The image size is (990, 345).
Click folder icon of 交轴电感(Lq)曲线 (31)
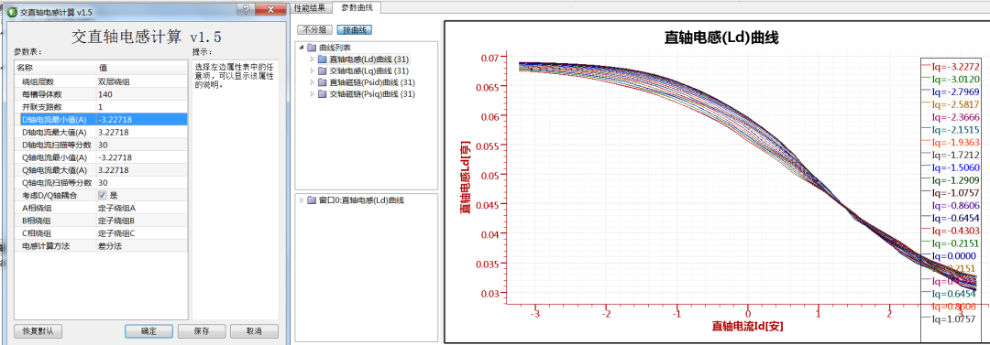(323, 70)
